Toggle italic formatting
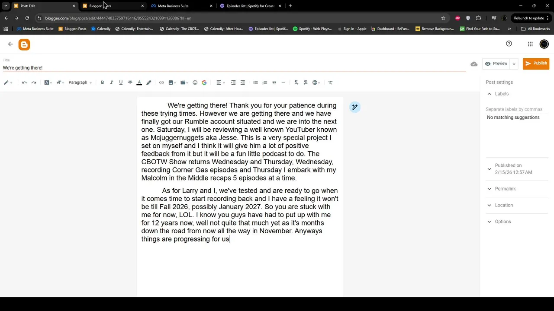554x311 pixels. (112, 83)
